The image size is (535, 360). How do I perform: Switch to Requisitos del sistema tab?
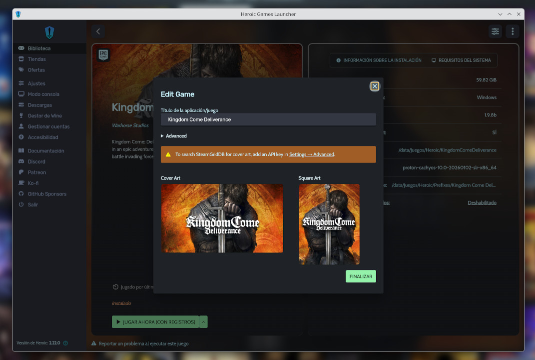(461, 60)
